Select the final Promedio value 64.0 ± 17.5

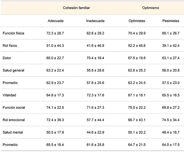171,145
